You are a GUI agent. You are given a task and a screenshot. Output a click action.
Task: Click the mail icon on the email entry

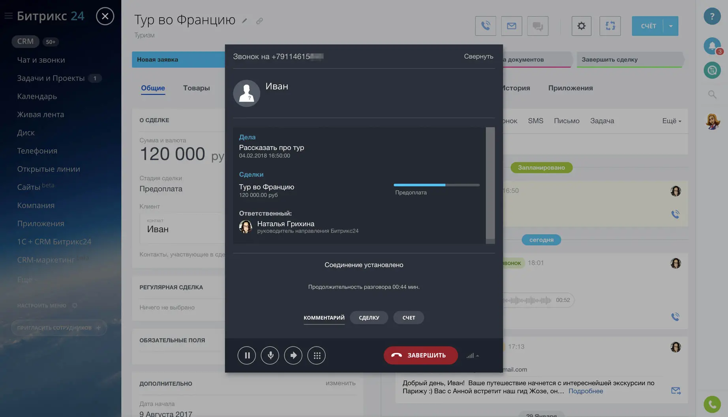(x=675, y=391)
